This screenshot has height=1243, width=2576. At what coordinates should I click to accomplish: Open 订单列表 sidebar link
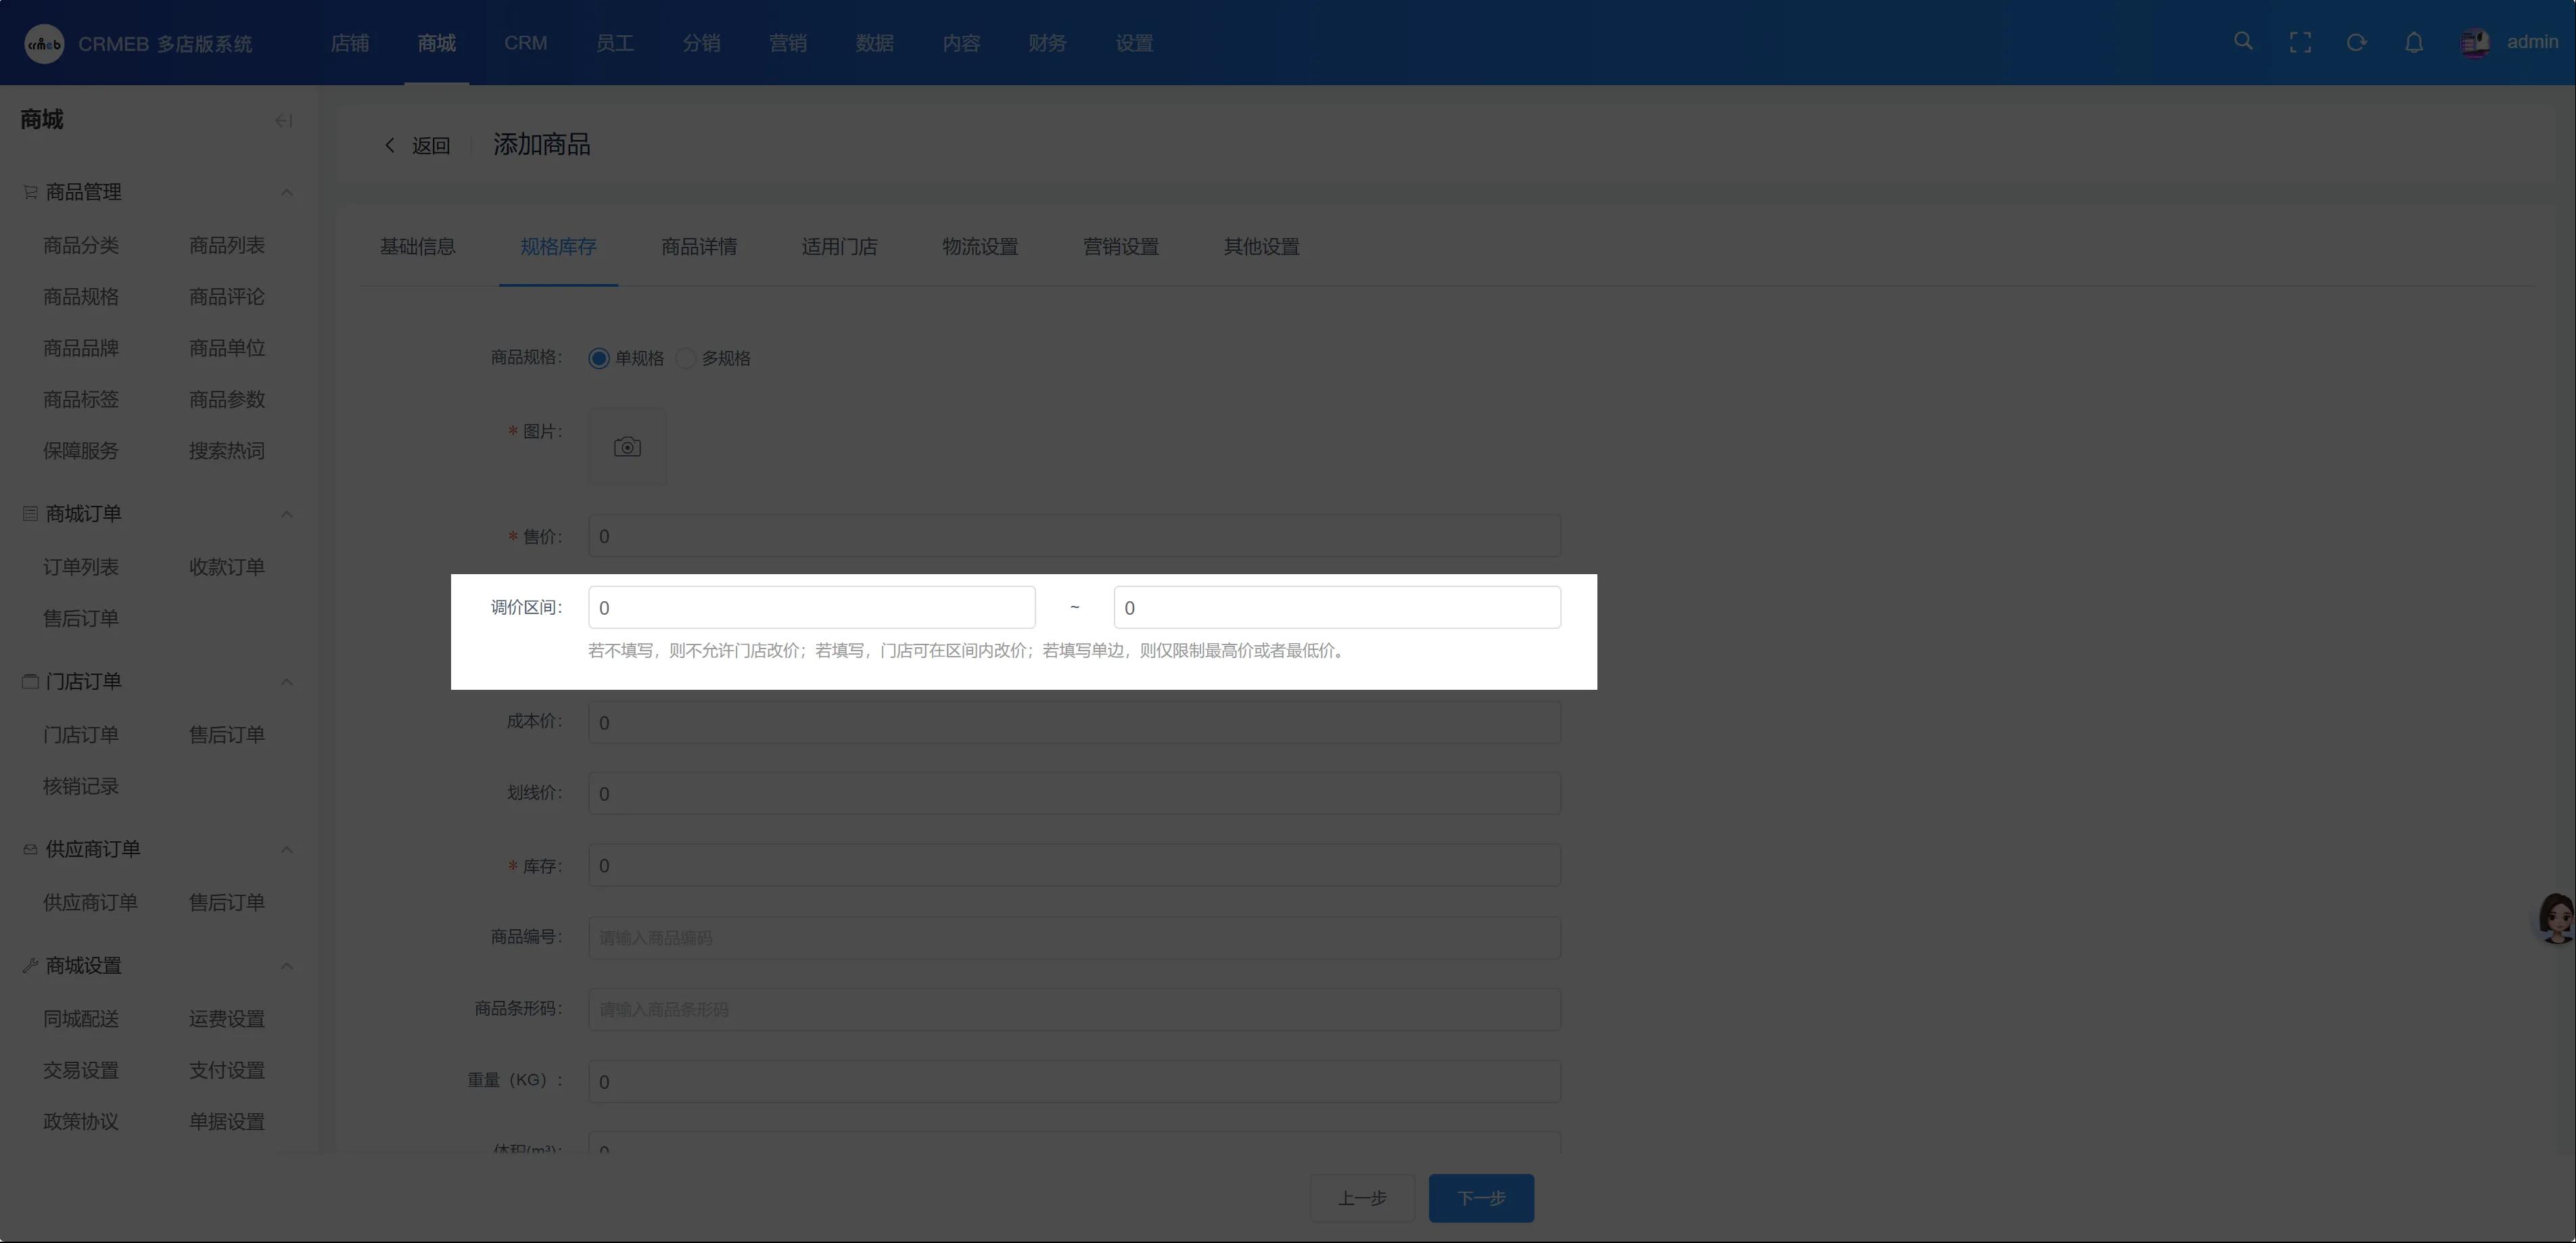[81, 568]
